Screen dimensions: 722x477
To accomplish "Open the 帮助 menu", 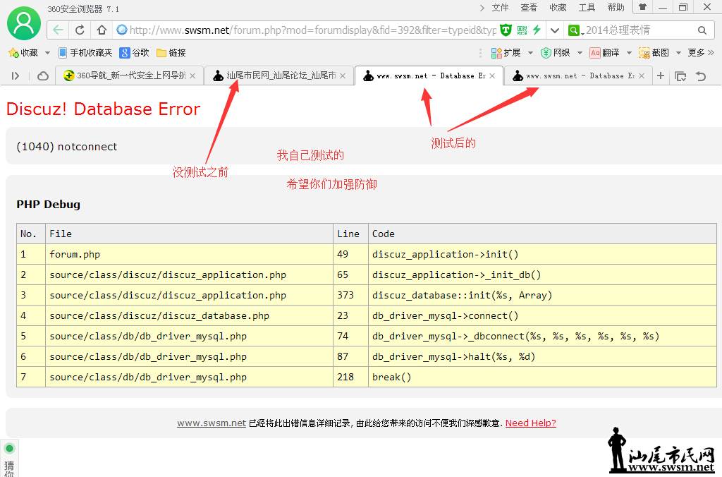I will [616, 7].
